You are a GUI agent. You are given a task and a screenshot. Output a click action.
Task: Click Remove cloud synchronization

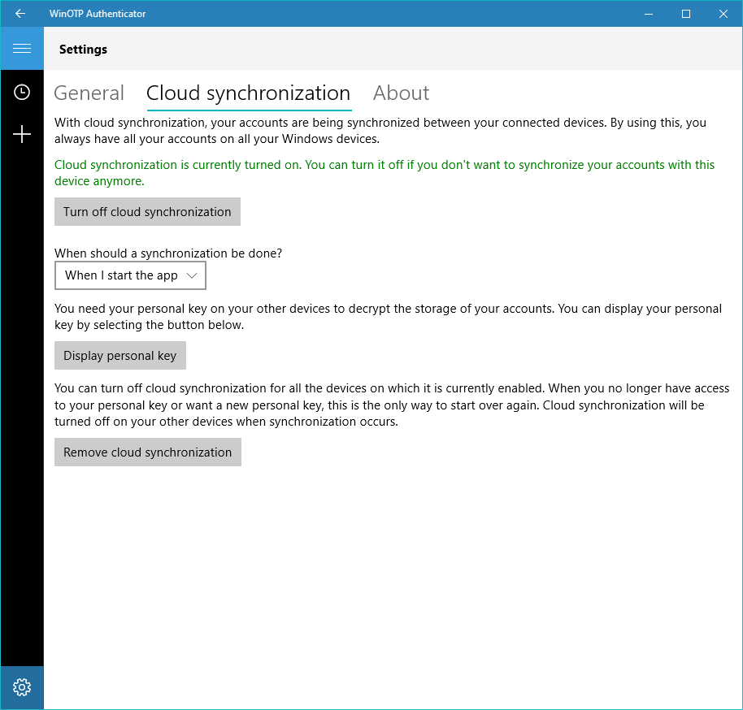coord(147,452)
